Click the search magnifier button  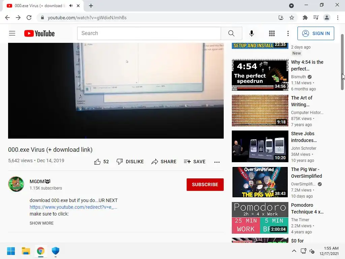(x=231, y=33)
